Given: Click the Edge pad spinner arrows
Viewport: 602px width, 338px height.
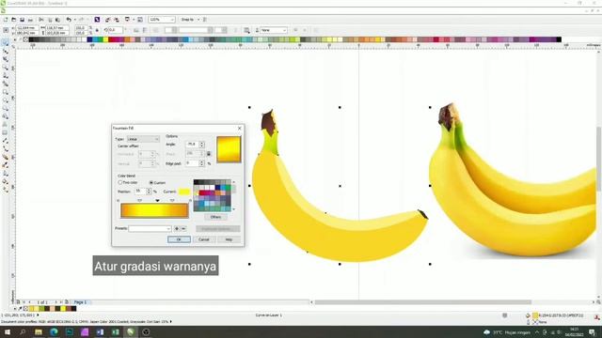Looking at the screenshot, I should pos(201,163).
